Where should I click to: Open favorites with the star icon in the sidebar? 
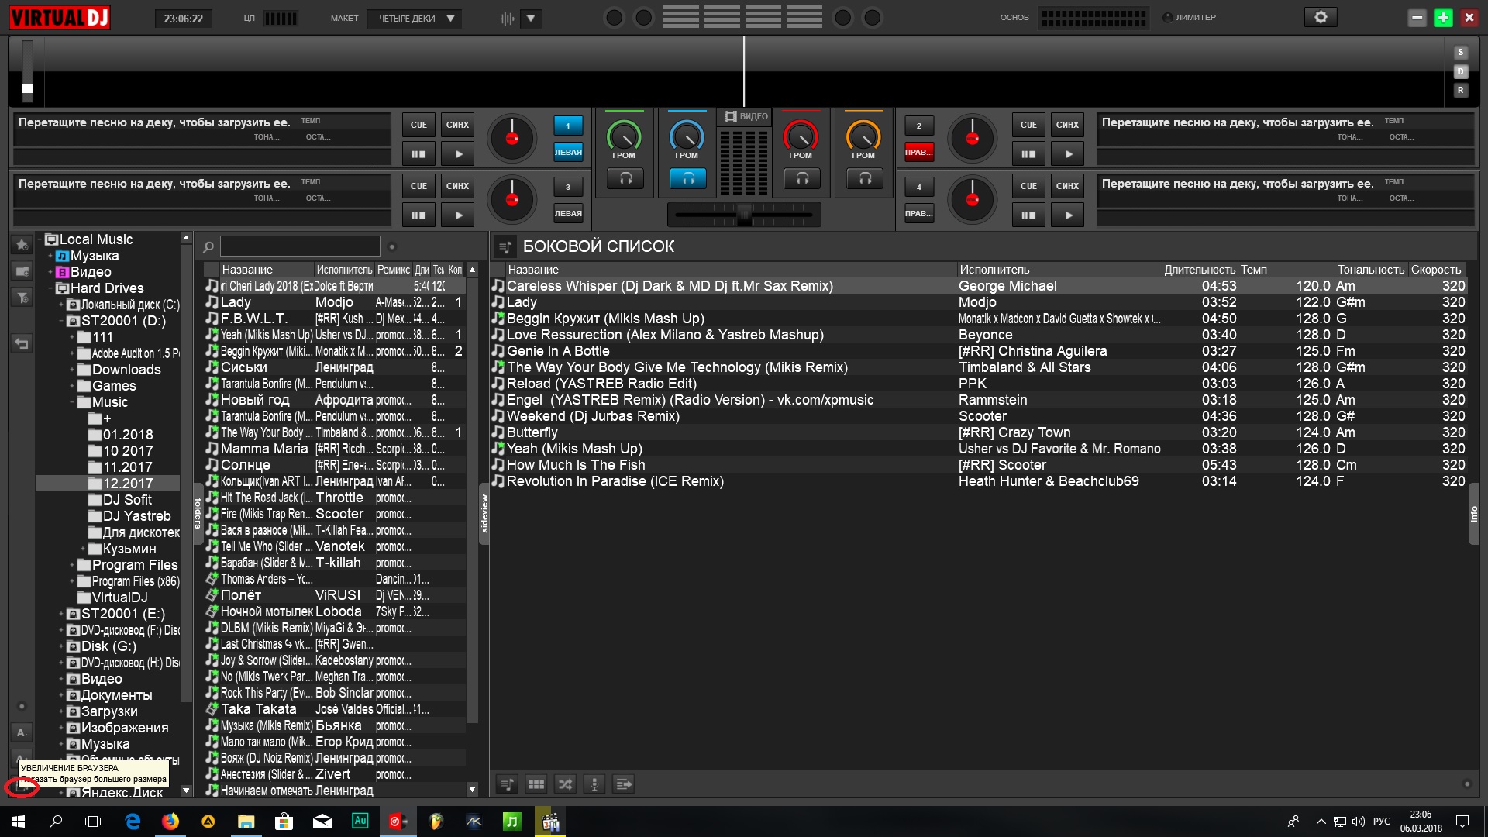(x=22, y=245)
